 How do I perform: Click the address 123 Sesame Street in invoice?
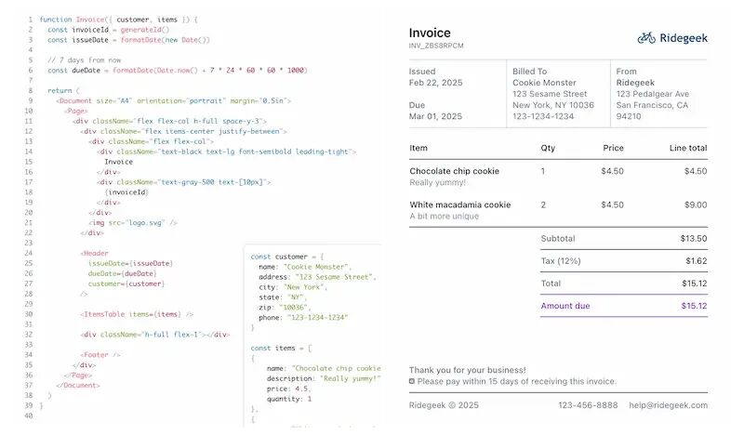tap(550, 94)
